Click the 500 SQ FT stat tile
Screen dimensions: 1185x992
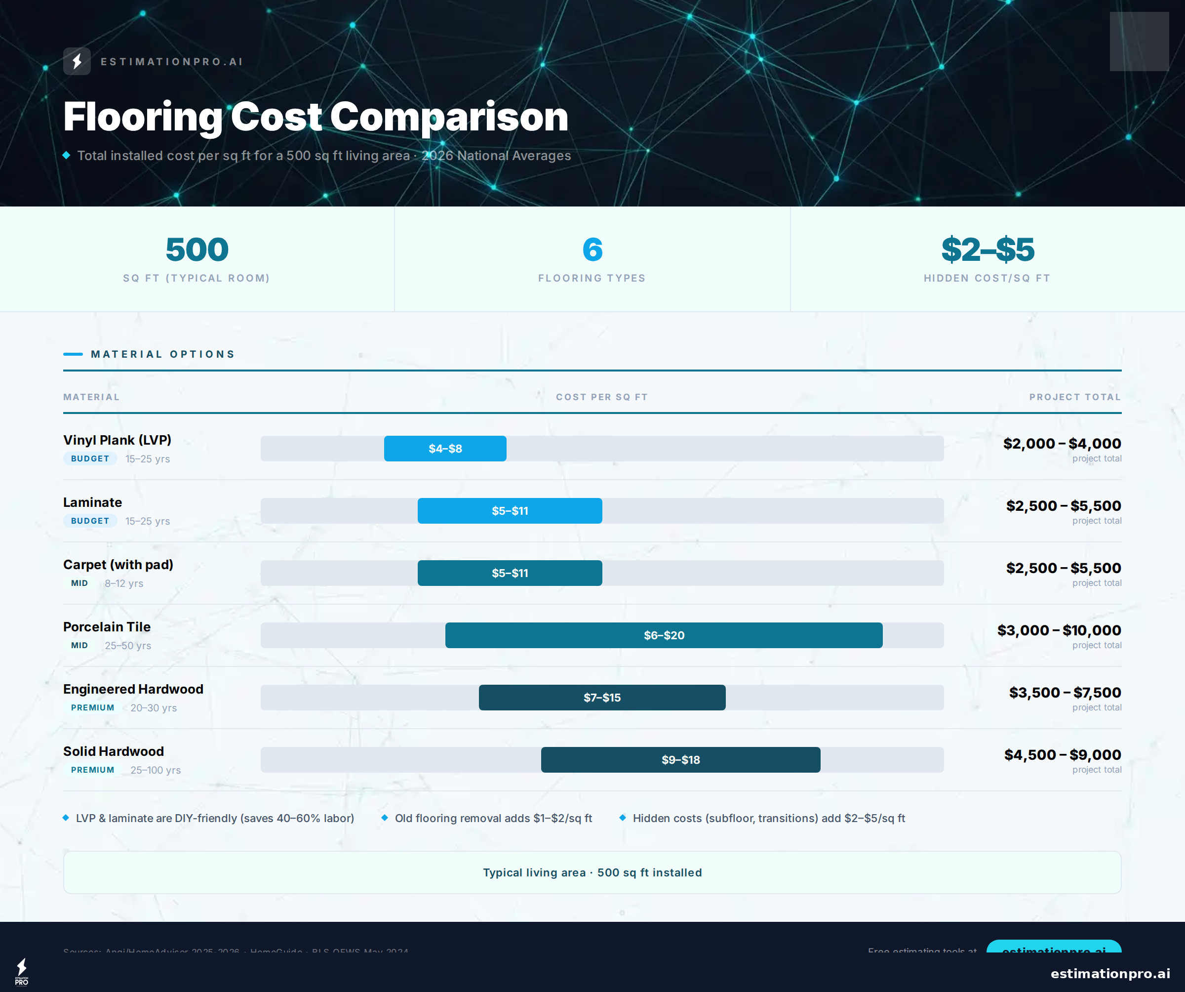[197, 259]
